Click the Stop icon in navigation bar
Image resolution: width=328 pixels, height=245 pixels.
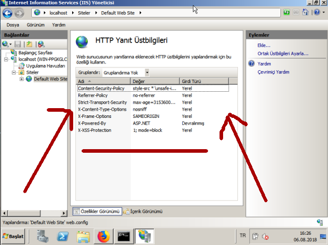pyautogui.click(x=296, y=12)
